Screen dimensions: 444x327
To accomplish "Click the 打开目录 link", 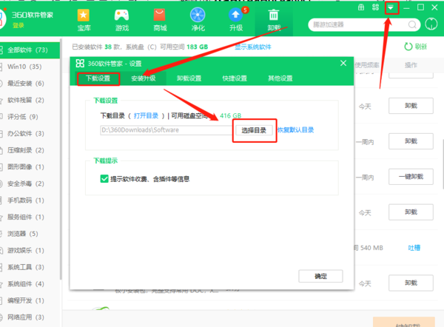I will (x=145, y=116).
